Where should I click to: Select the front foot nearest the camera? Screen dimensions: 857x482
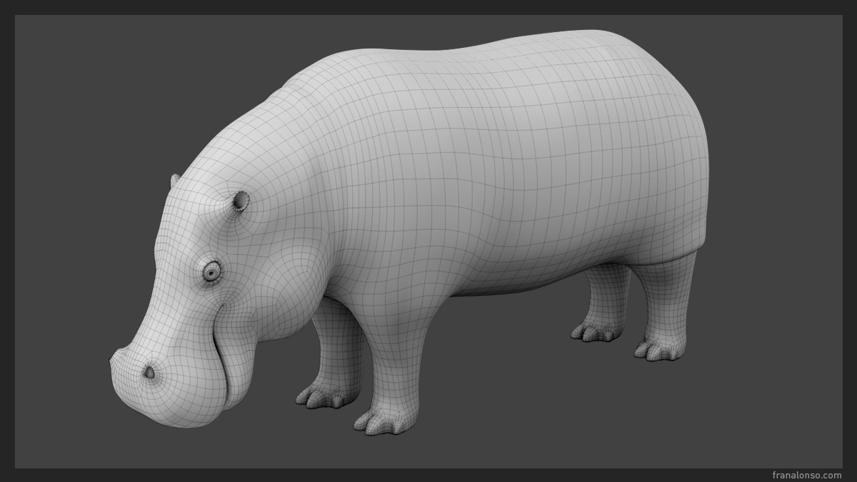tap(386, 421)
